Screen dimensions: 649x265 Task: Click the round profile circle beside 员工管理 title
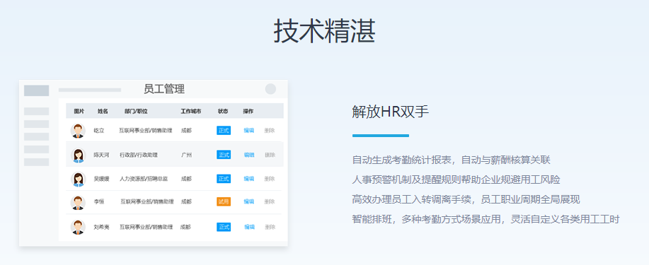(270, 89)
